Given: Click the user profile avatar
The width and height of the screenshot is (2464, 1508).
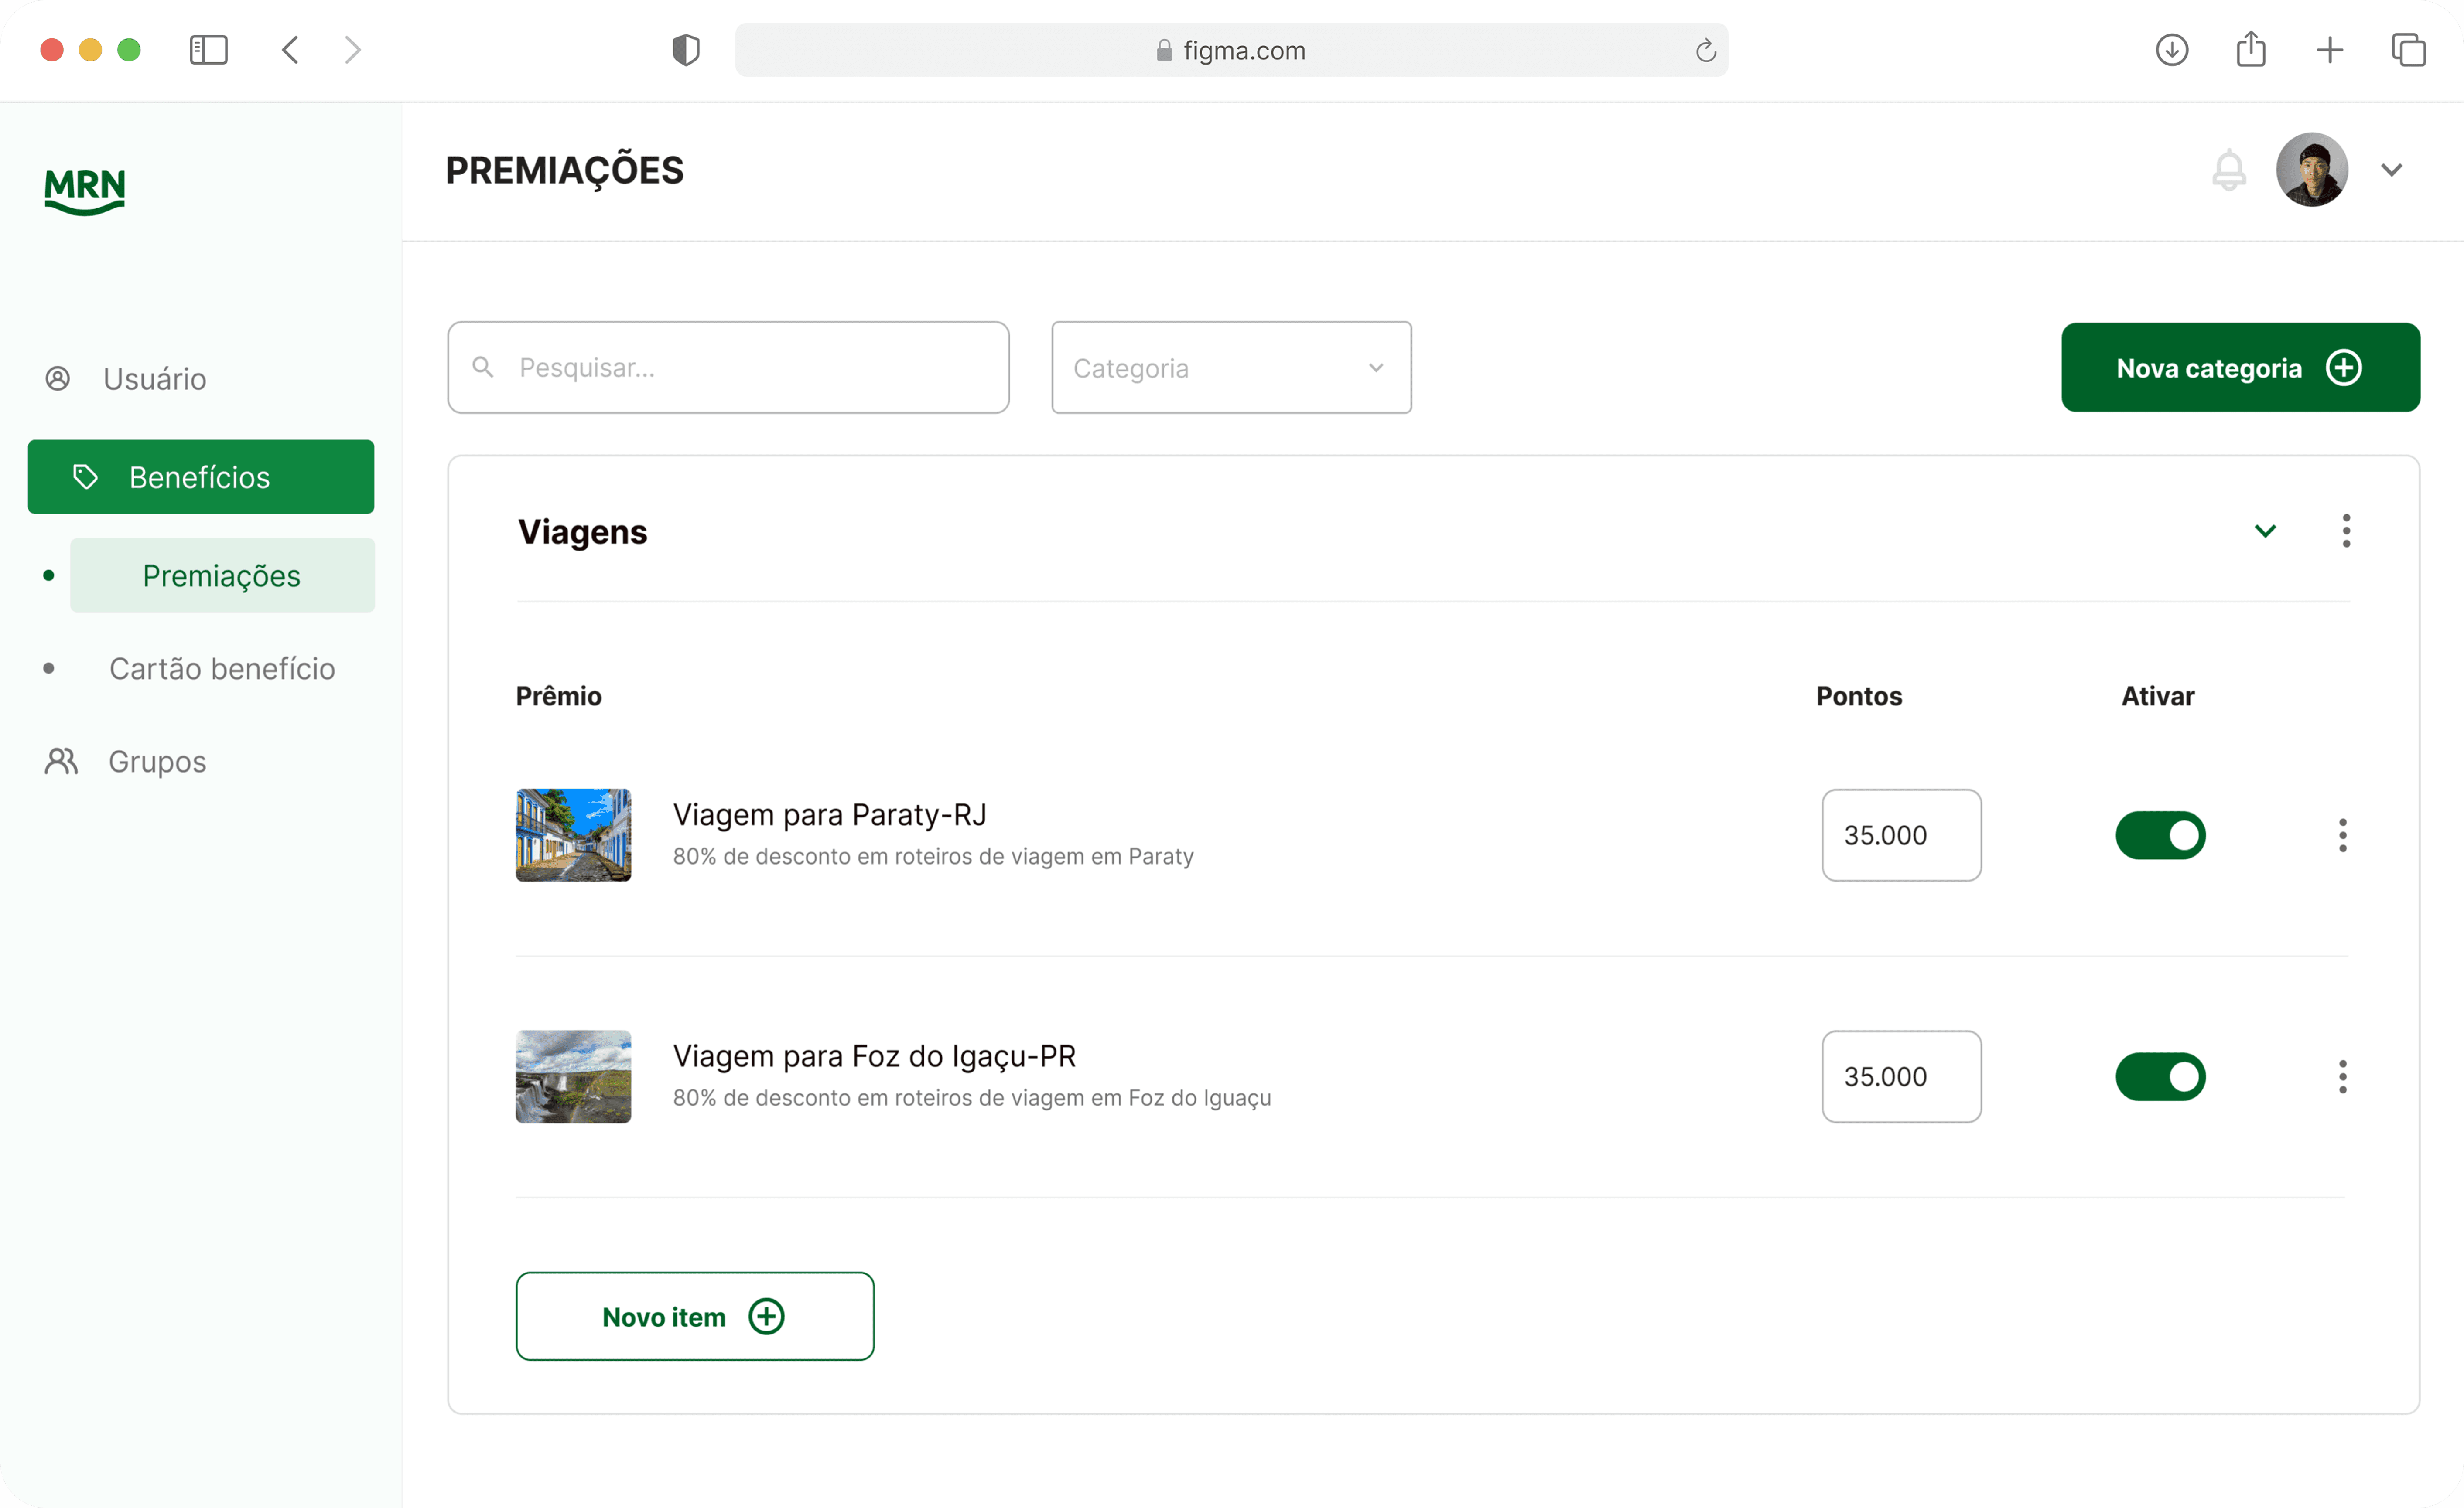Looking at the screenshot, I should pyautogui.click(x=2311, y=170).
